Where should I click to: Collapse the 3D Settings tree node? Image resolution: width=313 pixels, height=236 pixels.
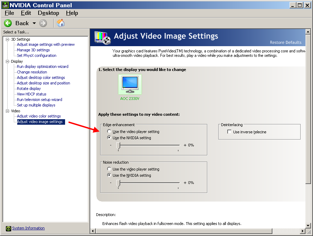[7, 39]
